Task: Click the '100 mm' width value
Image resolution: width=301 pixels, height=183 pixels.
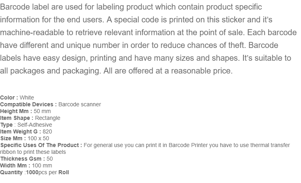Action: 42,165
